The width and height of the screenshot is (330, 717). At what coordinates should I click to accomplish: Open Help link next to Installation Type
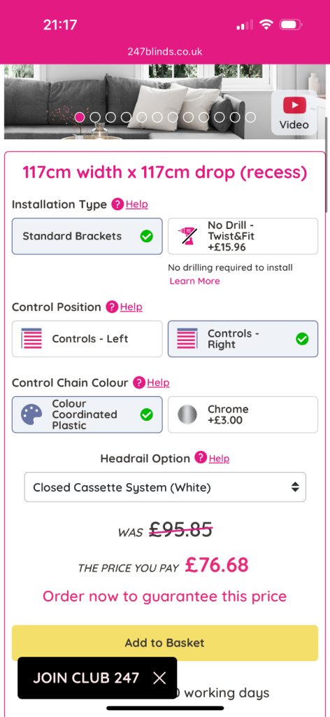coord(137,204)
